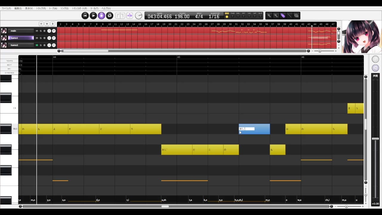This screenshot has width=382, height=215.
Task: Open the TEMPO 196.00 field
Action: 182,16
